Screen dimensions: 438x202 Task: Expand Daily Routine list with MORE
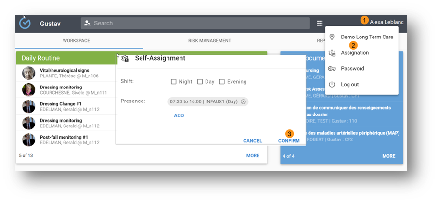(x=253, y=156)
